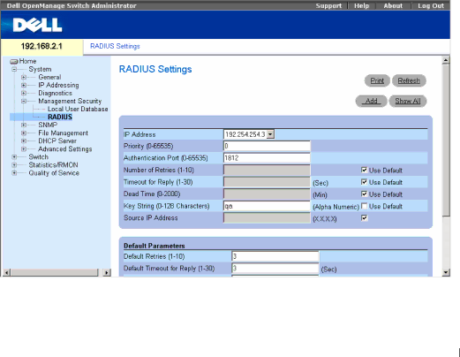Screen dimensions: 460x357
Task: Click the Refresh button
Action: [x=409, y=80]
